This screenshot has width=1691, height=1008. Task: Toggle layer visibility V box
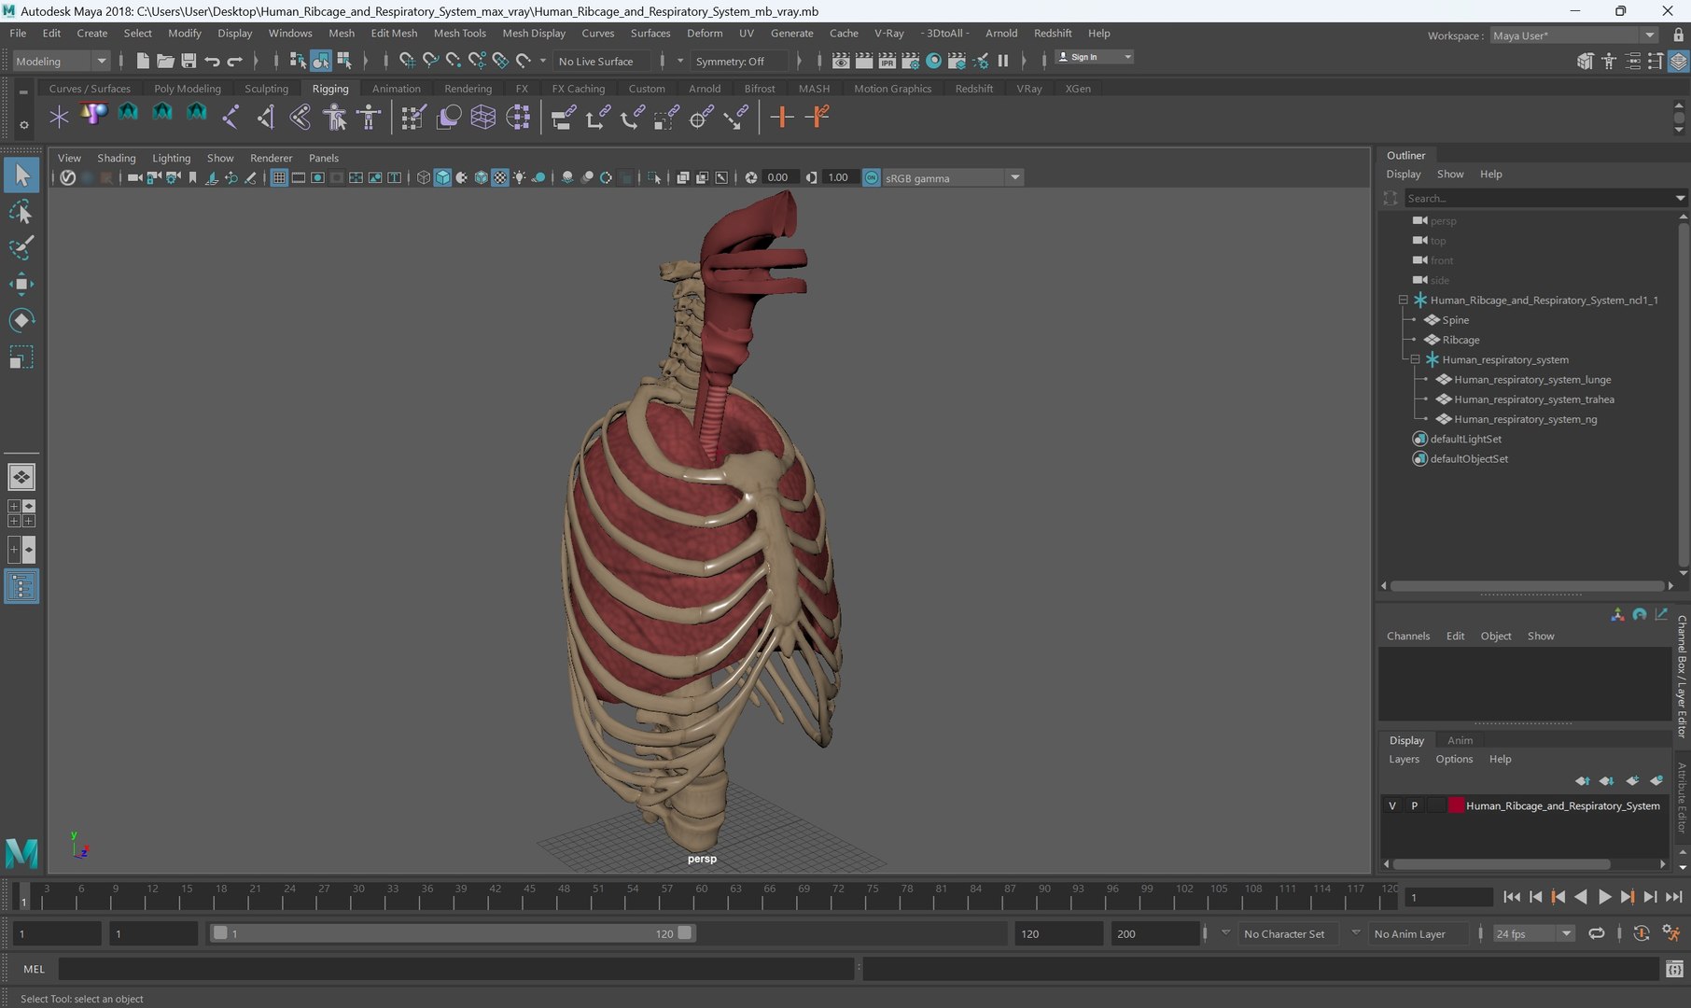pyautogui.click(x=1392, y=805)
